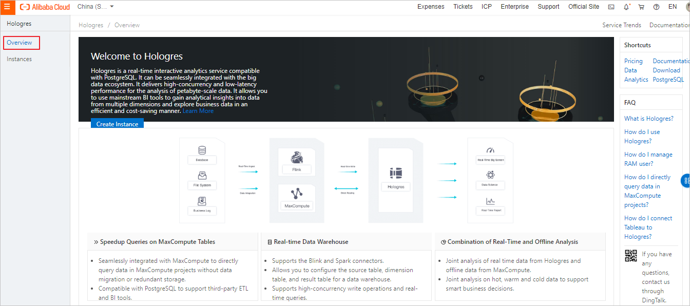Open the shopping cart
The width and height of the screenshot is (690, 306).
641,7
